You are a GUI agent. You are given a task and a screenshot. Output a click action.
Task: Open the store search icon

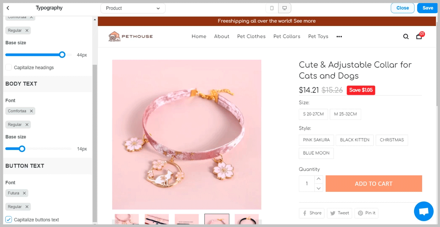click(x=406, y=36)
